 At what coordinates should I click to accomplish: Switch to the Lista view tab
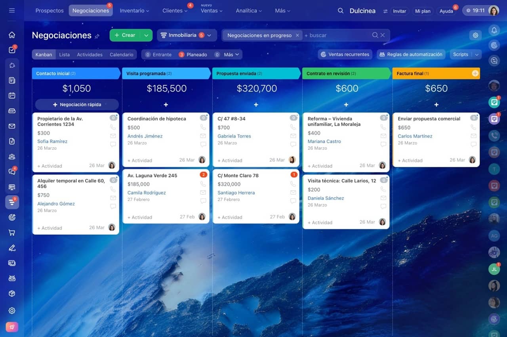64,55
